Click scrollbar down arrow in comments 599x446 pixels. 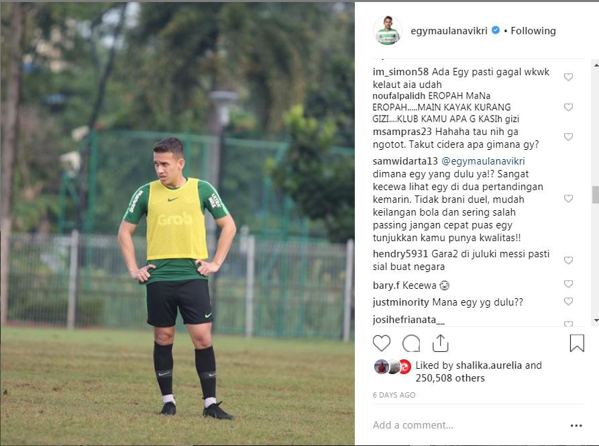coord(596,320)
